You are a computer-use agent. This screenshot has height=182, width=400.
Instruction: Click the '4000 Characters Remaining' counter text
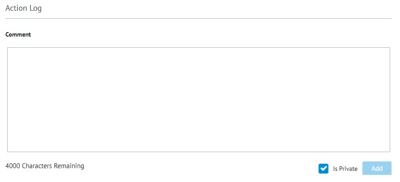point(45,166)
